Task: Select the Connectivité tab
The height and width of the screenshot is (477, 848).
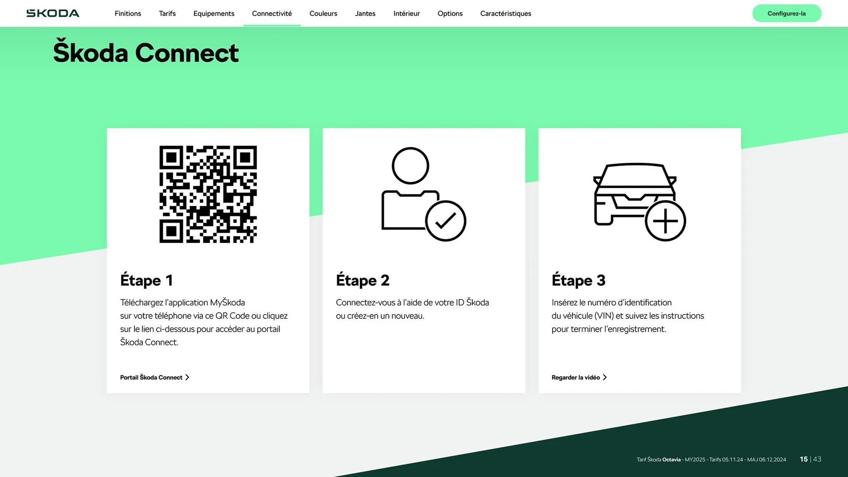Action: pos(272,13)
